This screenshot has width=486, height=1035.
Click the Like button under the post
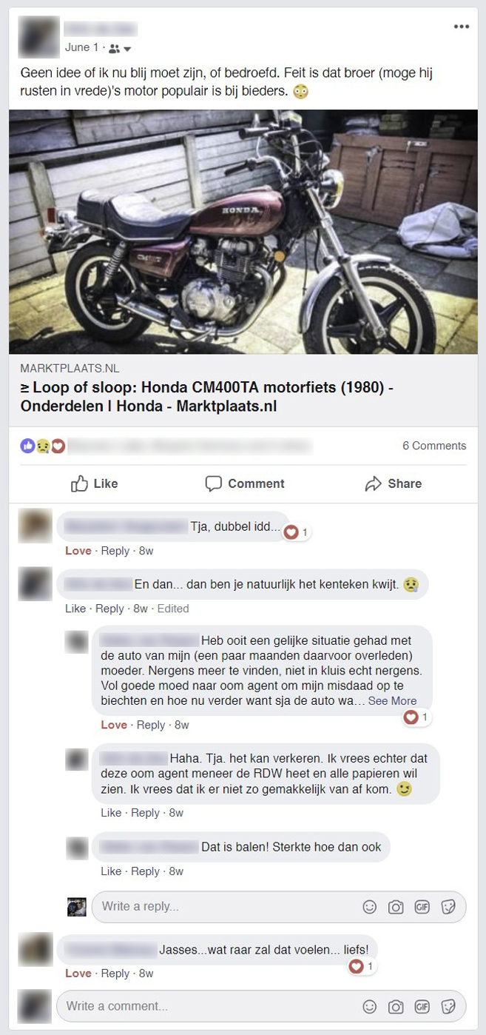[x=95, y=483]
